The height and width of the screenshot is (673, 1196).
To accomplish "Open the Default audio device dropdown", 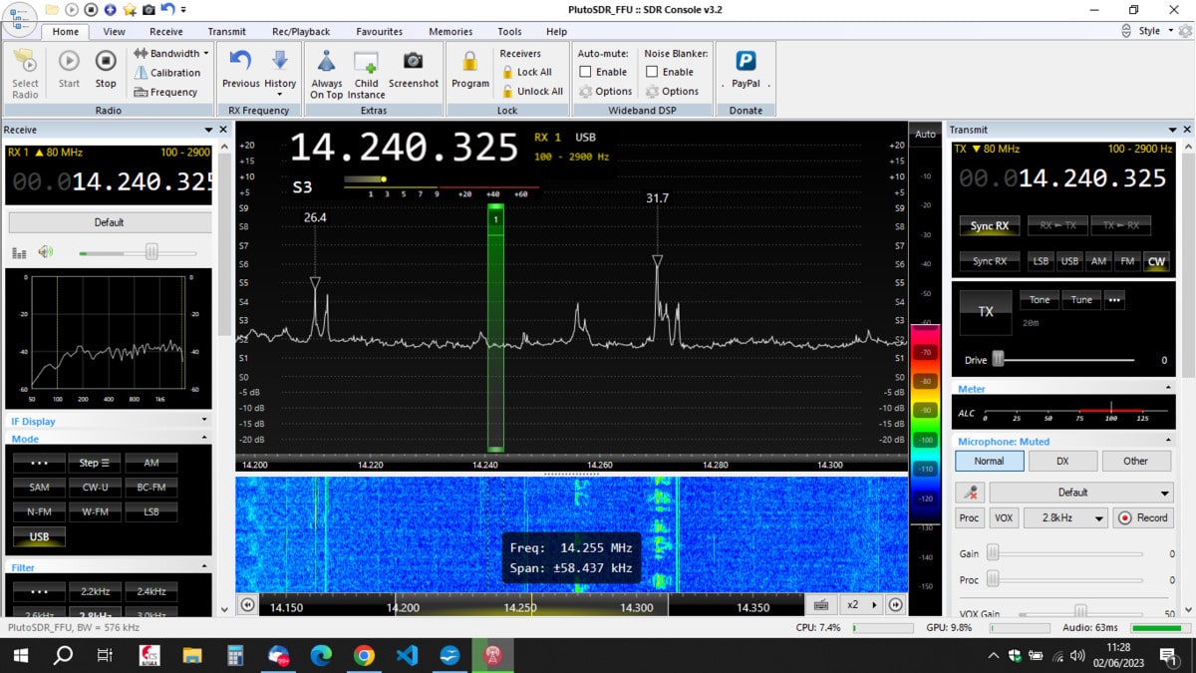I will coord(1081,492).
